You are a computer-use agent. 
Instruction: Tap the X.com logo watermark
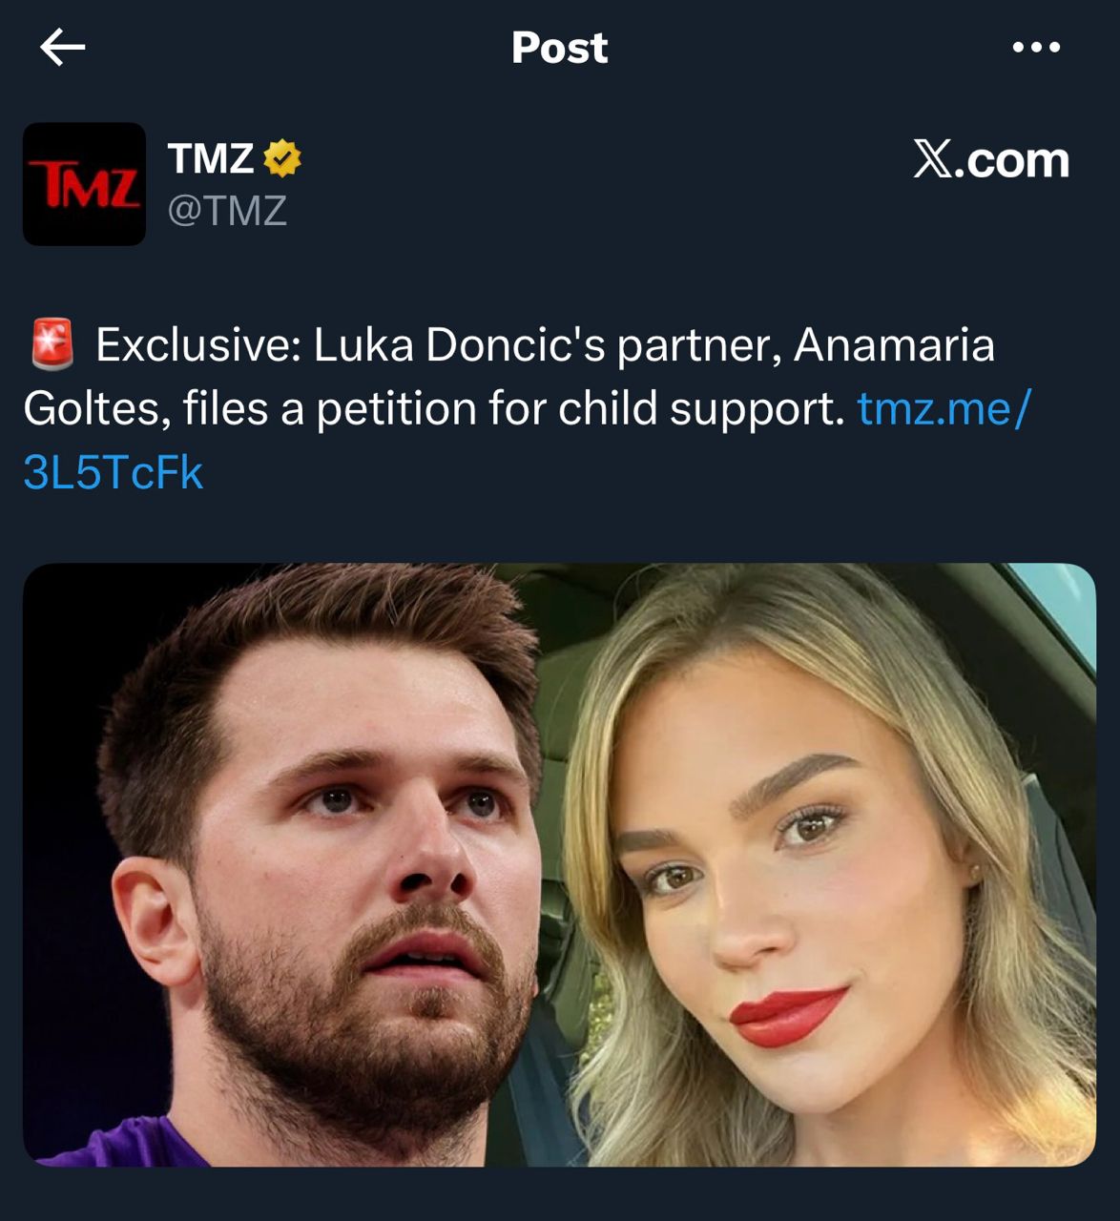click(990, 160)
